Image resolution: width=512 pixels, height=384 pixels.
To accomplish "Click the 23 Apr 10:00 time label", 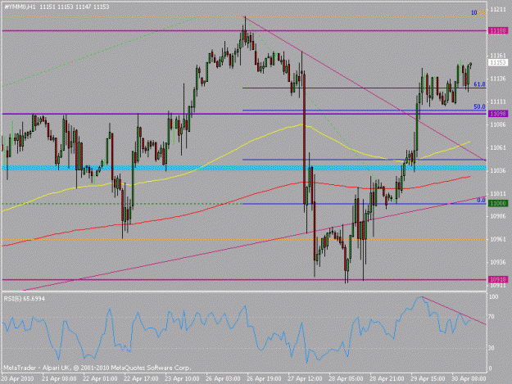I will (x=182, y=378).
